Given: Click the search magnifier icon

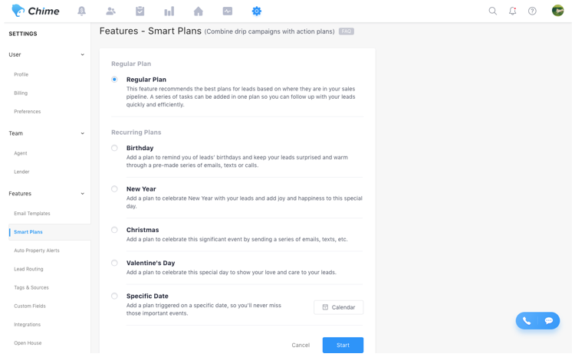Looking at the screenshot, I should click(x=493, y=11).
